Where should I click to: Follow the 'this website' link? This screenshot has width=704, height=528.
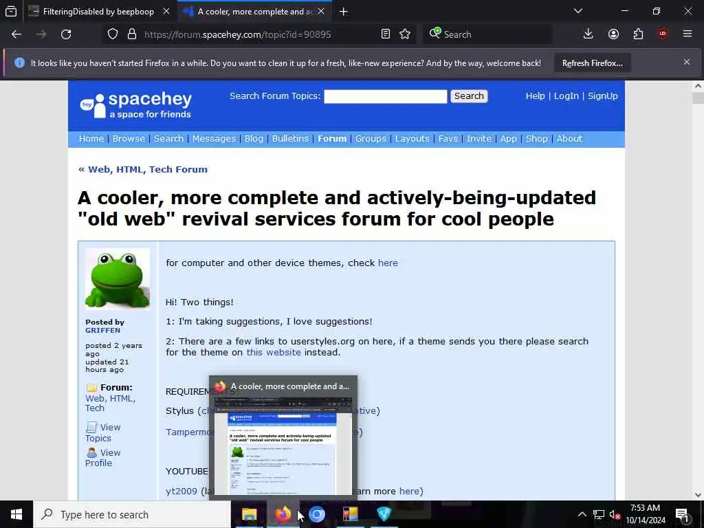[274, 353]
